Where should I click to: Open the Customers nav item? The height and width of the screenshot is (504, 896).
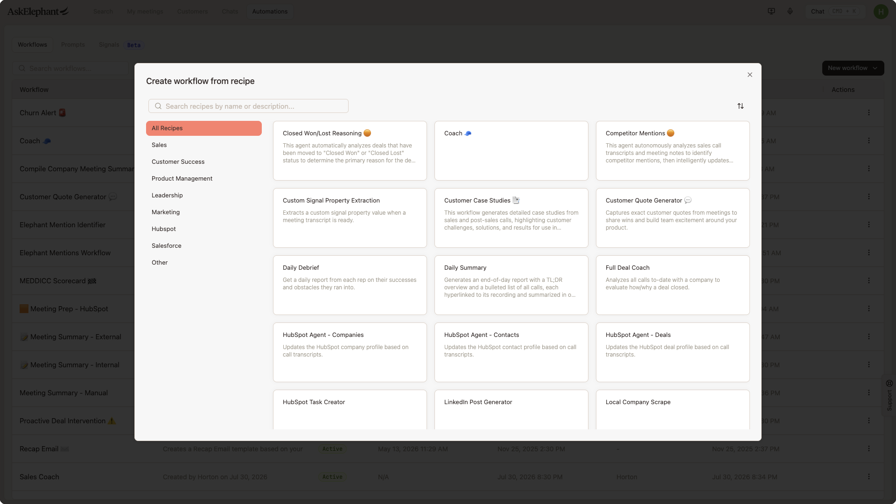tap(192, 11)
